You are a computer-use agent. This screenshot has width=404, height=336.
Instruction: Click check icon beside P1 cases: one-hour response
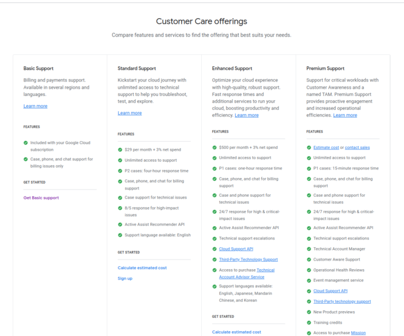click(x=214, y=168)
